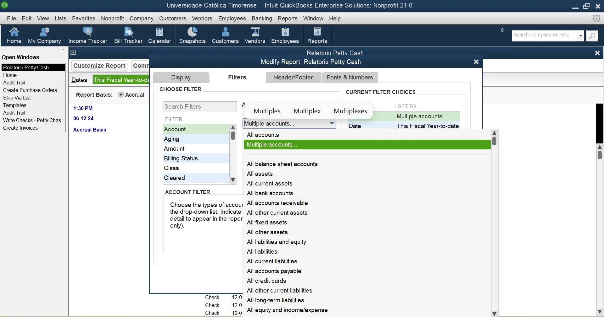
Task: Choose All long-term liabilities option
Action: [367, 300]
